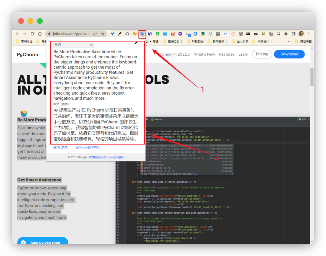Click the Google 翻译 footer link

point(116,157)
